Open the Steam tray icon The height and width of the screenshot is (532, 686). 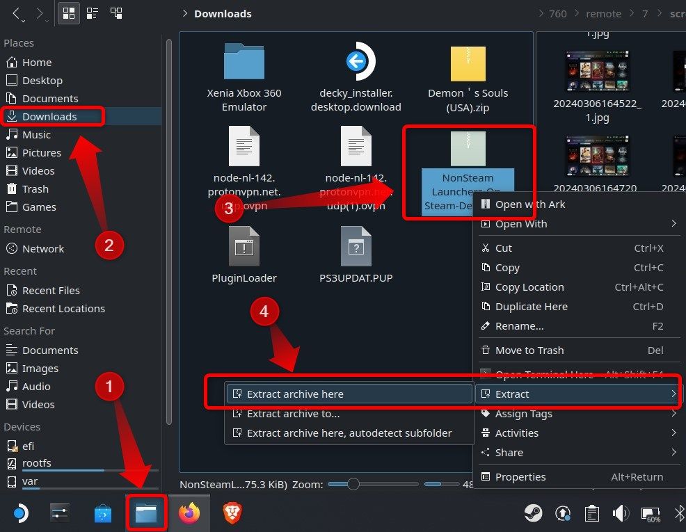[534, 513]
